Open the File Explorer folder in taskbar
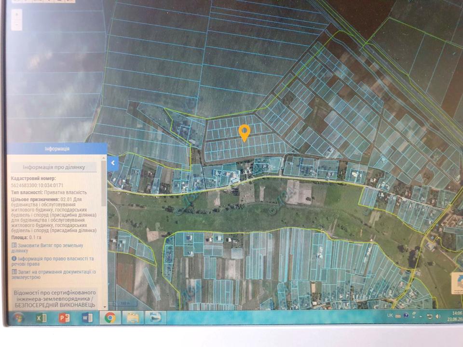Image resolution: width=463 pixels, height=347 pixels. [133, 318]
